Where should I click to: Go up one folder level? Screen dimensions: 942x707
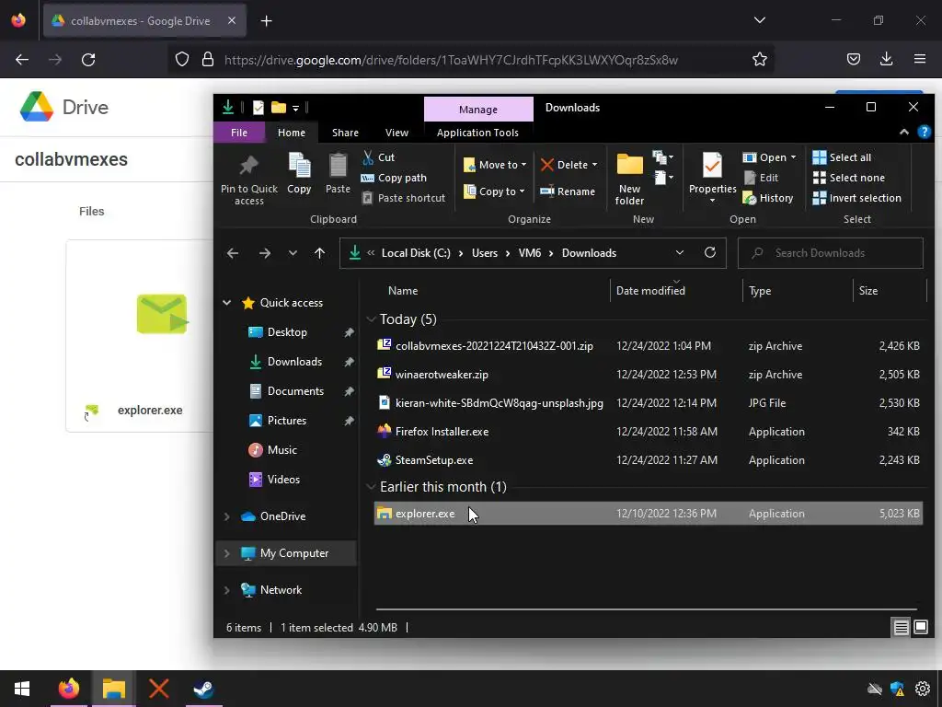pyautogui.click(x=319, y=254)
